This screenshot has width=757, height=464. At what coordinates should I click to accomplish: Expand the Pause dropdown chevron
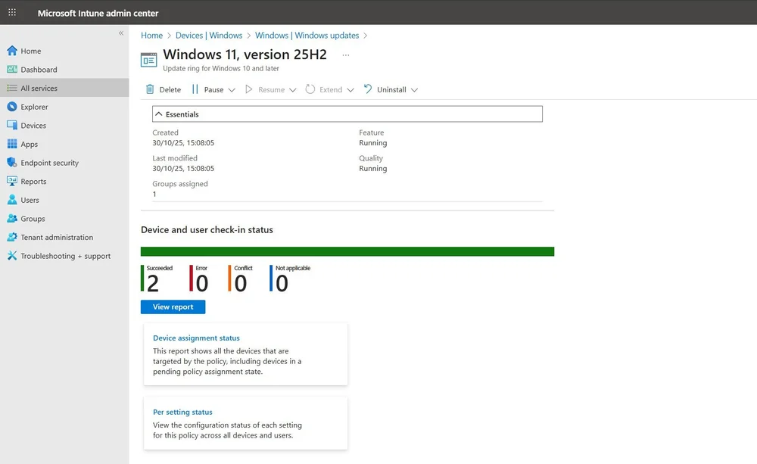click(x=232, y=90)
